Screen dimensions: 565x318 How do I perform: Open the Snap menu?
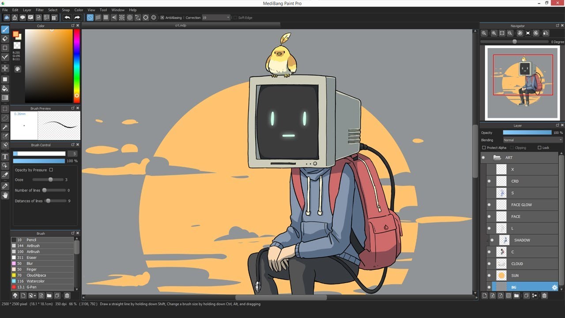66,10
